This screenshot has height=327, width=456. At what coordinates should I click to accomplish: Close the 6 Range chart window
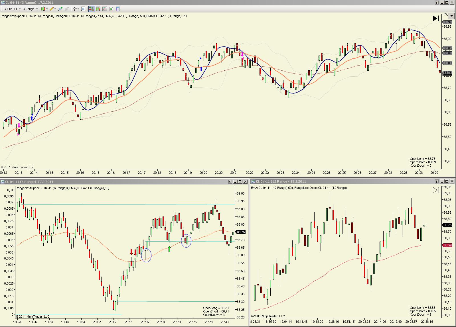tap(245, 182)
